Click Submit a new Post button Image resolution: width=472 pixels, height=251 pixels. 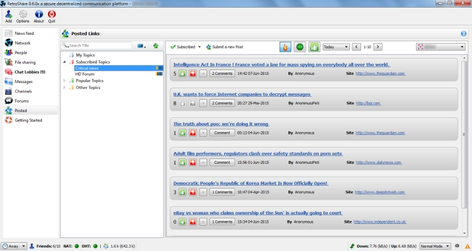pyautogui.click(x=225, y=47)
